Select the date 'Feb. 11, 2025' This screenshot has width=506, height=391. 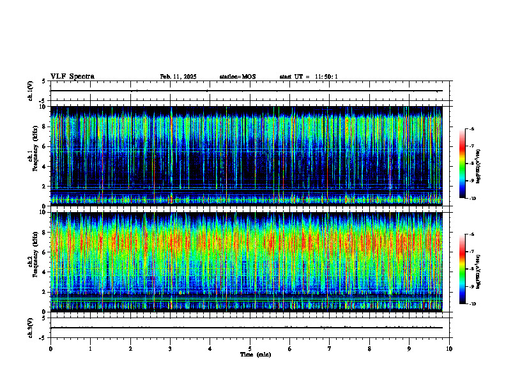pyautogui.click(x=178, y=77)
